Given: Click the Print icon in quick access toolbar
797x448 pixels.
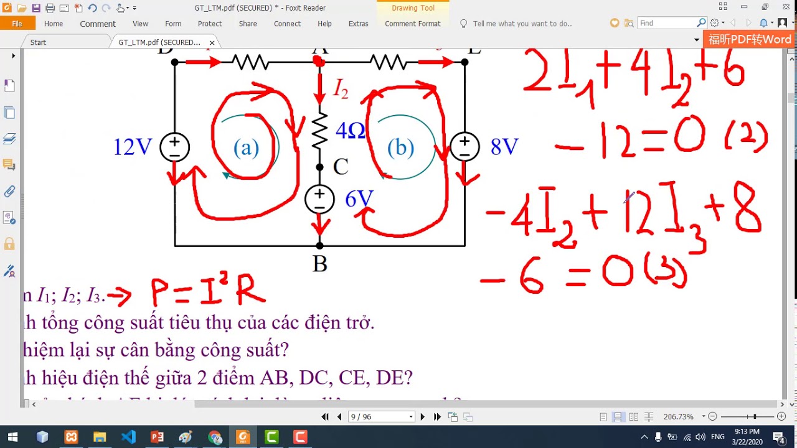Looking at the screenshot, I should (50, 8).
